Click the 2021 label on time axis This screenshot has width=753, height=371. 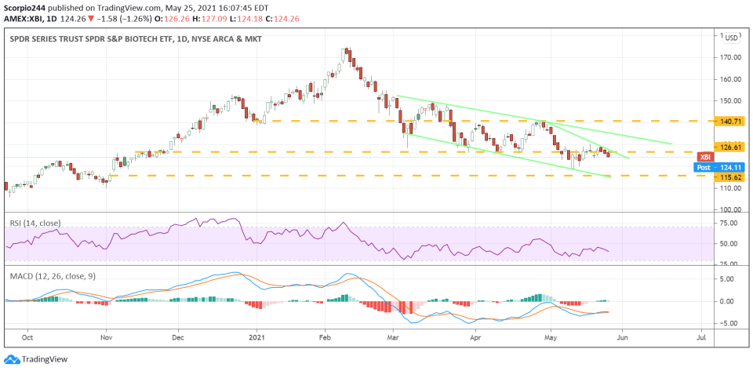257,336
